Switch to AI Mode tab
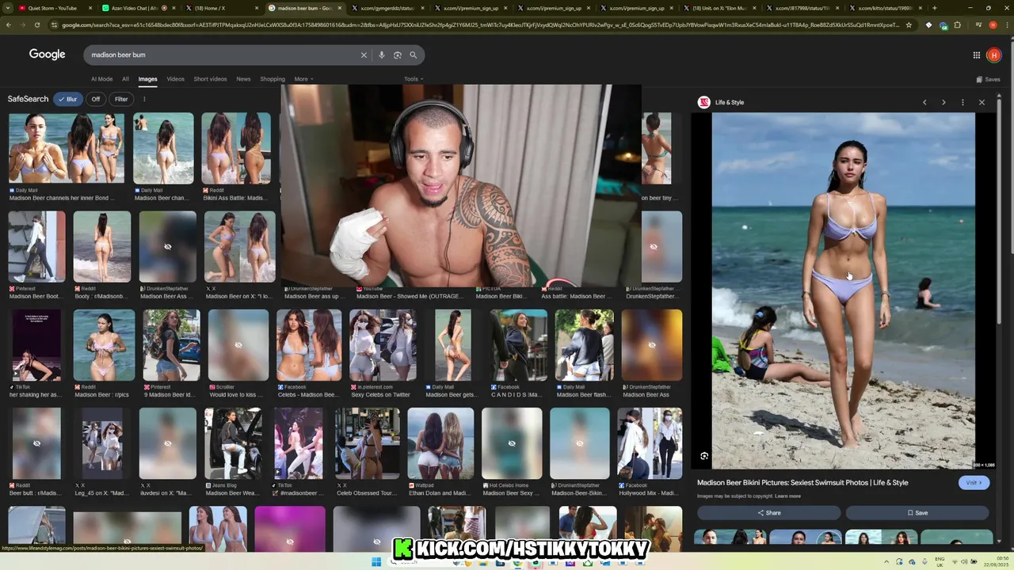 tap(101, 79)
